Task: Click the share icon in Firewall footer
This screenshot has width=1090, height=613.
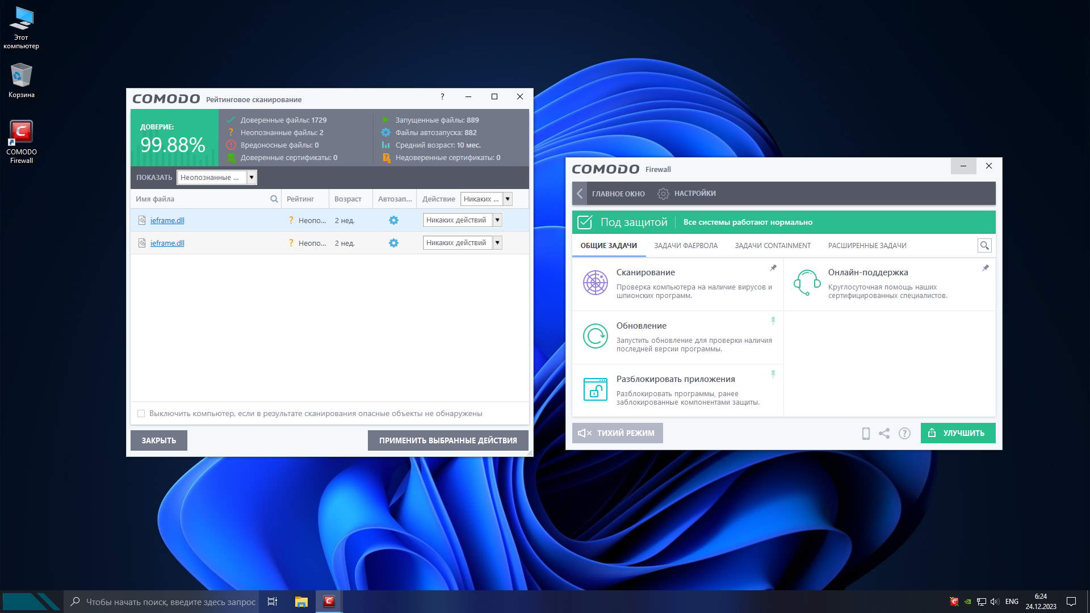Action: point(884,434)
